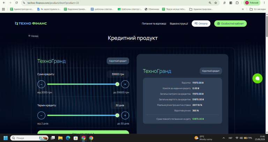This screenshot has height=142, width=268.
Task: Open site information icon in address bar
Action: 24,3
